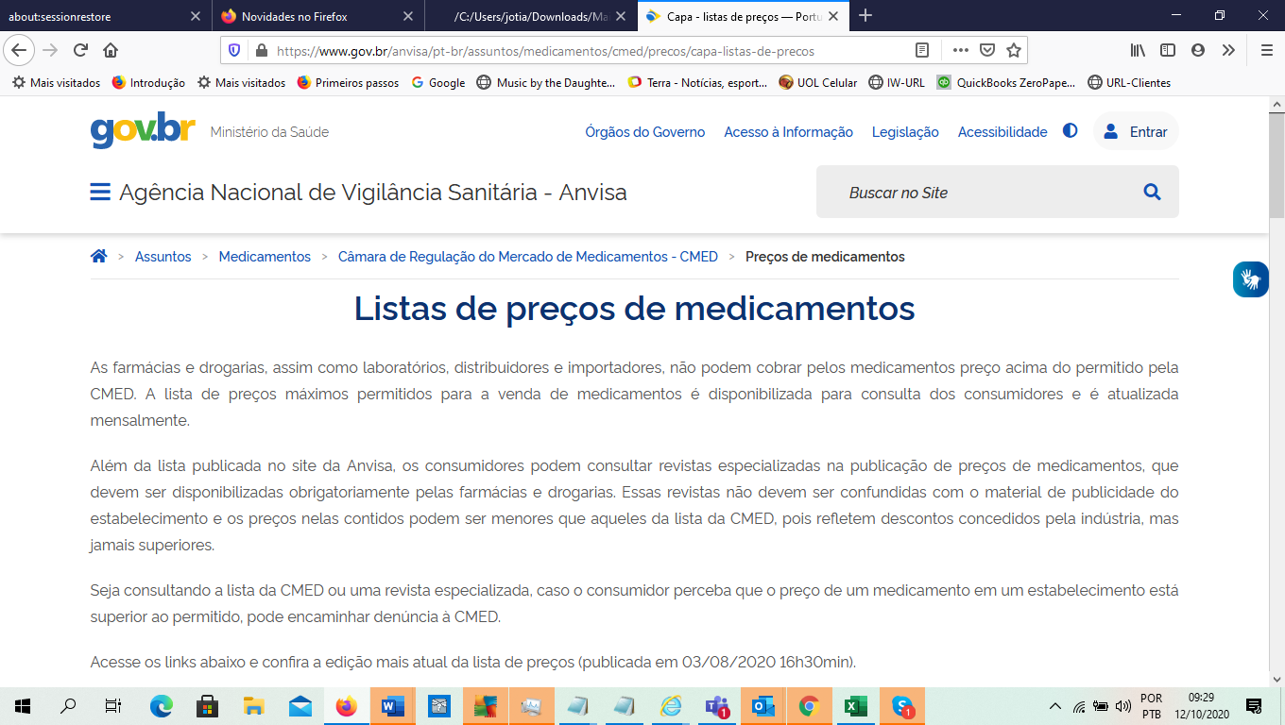This screenshot has width=1285, height=725.
Task: Click the breadcrumb home icon
Action: point(98,256)
